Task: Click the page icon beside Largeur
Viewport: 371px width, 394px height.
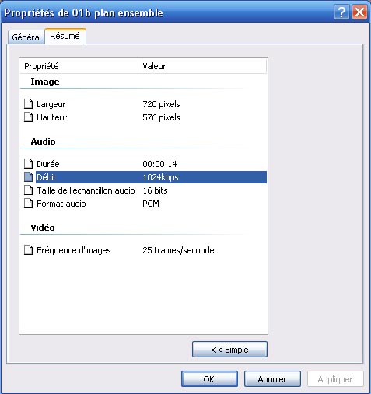Action: click(x=28, y=104)
